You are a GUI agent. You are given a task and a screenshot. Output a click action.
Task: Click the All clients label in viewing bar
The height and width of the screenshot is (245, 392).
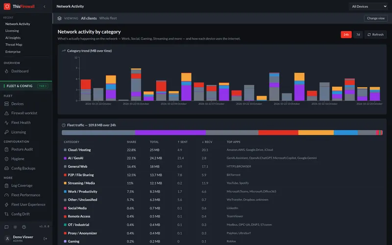pos(89,18)
